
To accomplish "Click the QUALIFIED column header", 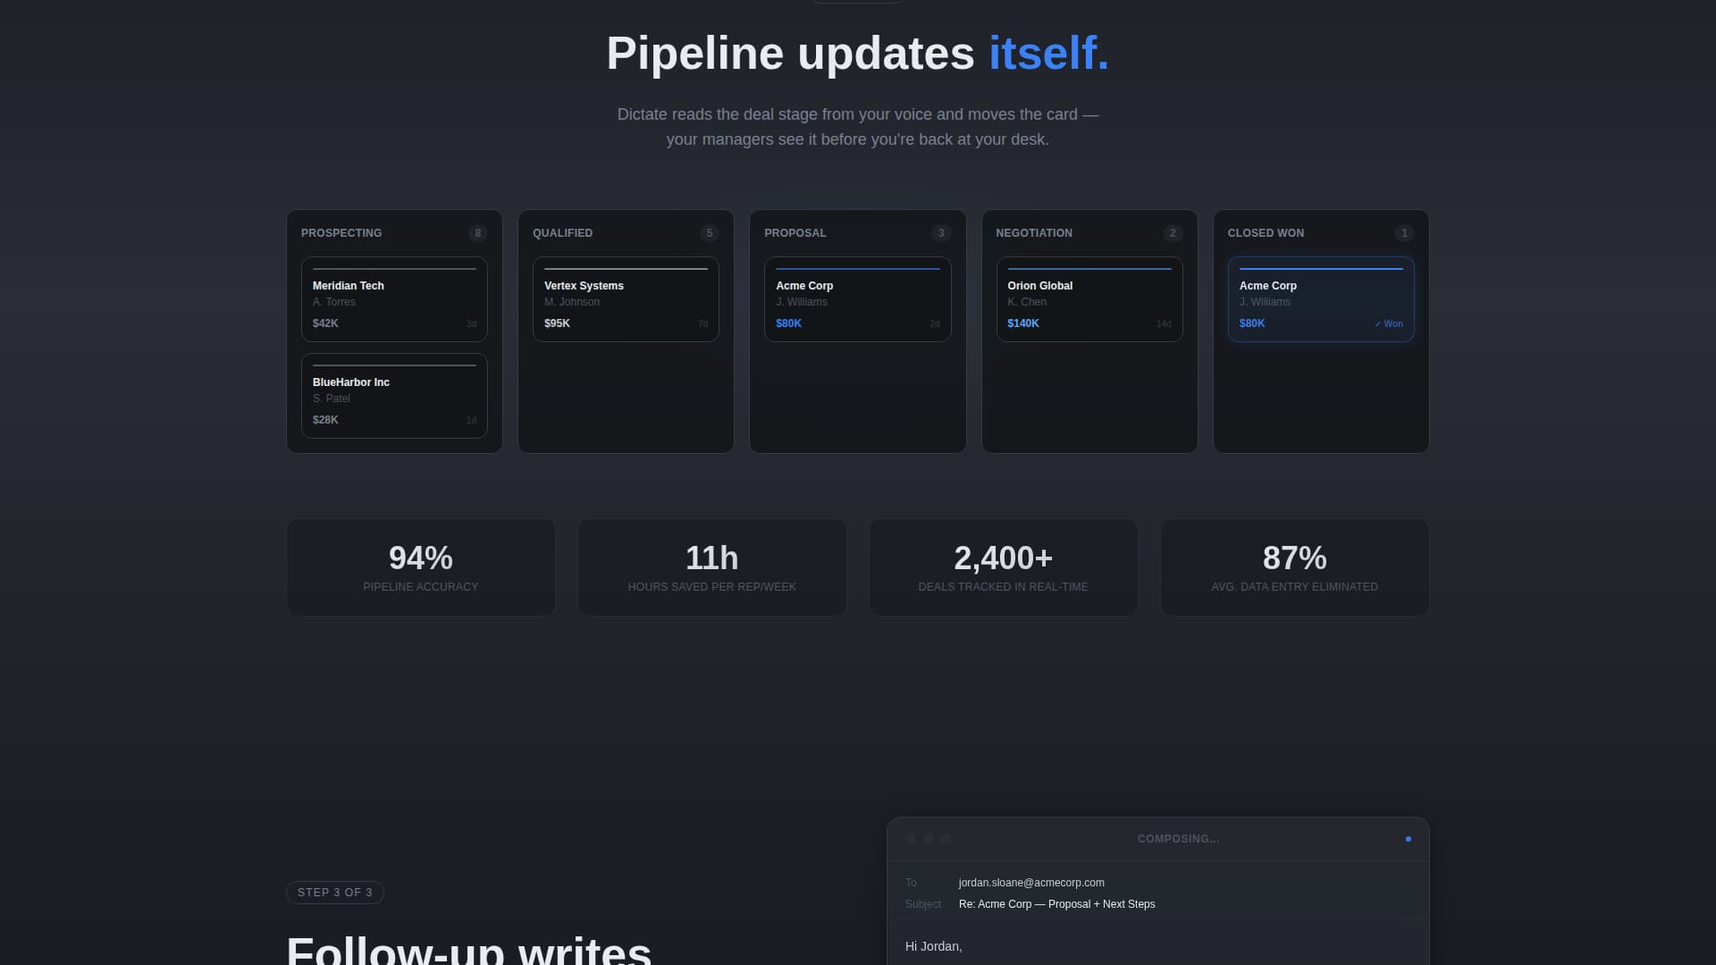I will coord(562,233).
